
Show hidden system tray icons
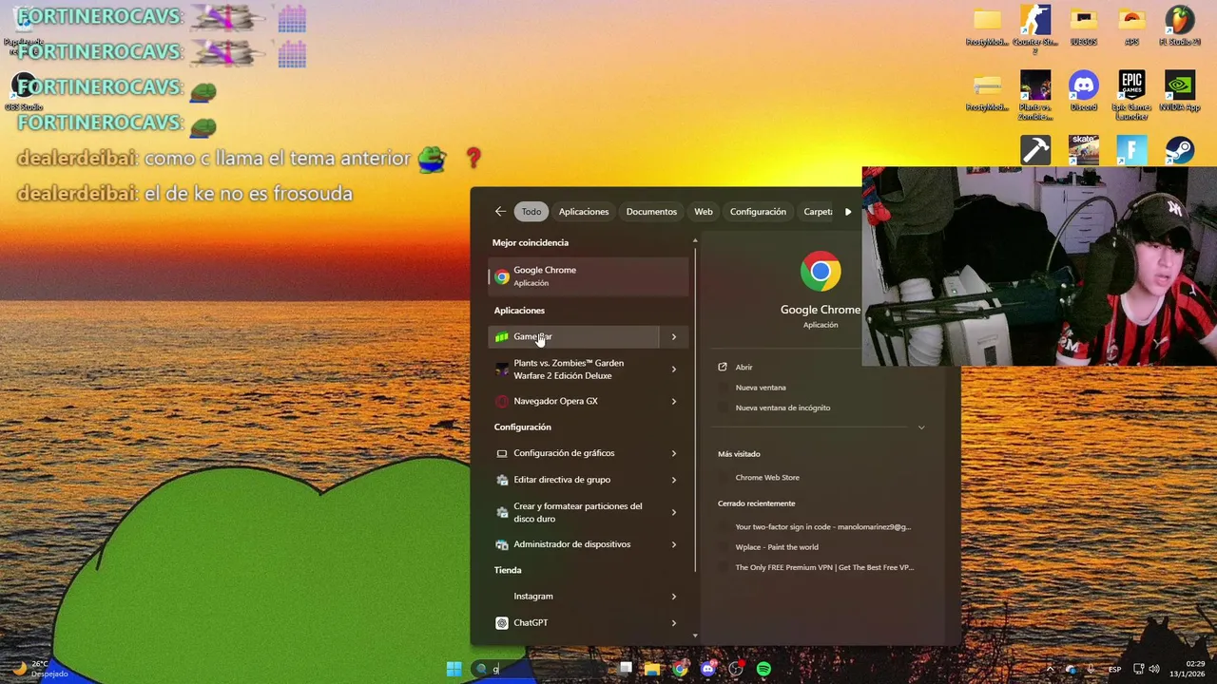point(1050,669)
